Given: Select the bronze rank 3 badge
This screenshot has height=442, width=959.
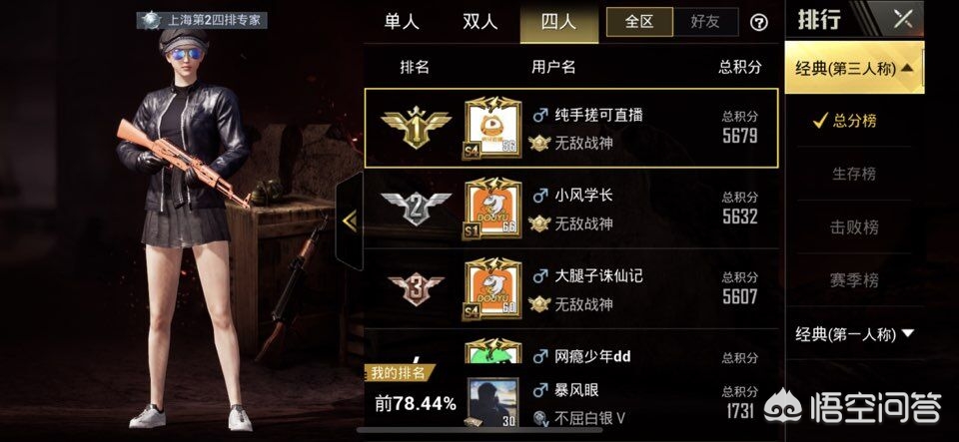Looking at the screenshot, I should coord(416,288).
